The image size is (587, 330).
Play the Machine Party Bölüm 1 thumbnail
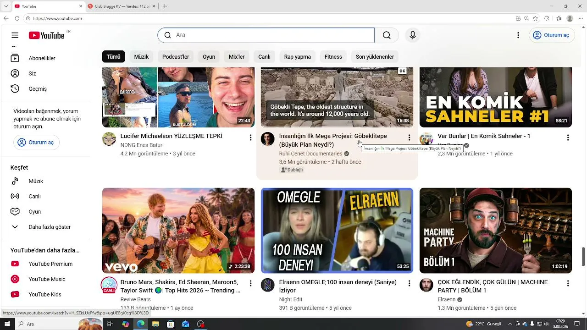point(496,231)
